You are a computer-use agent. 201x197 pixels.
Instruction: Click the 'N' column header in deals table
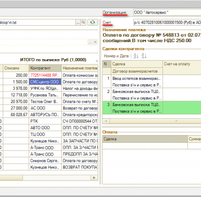tap(107, 64)
